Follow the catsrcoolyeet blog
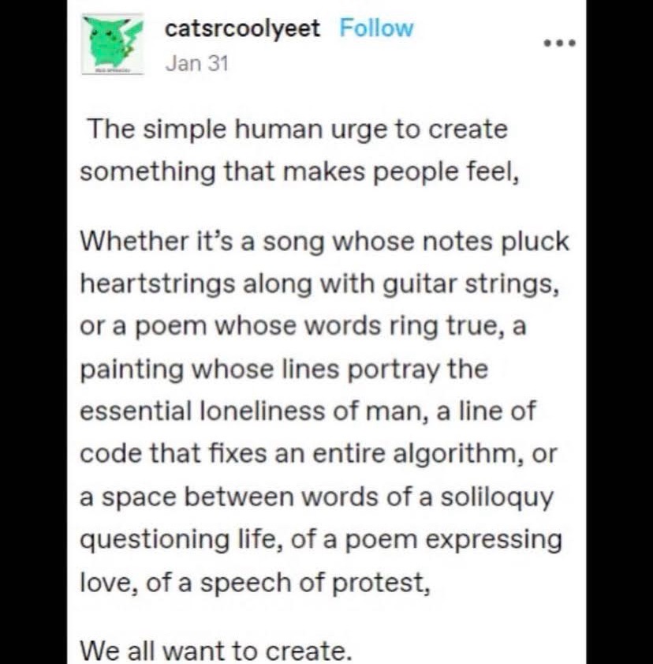The height and width of the screenshot is (664, 653). point(376,29)
